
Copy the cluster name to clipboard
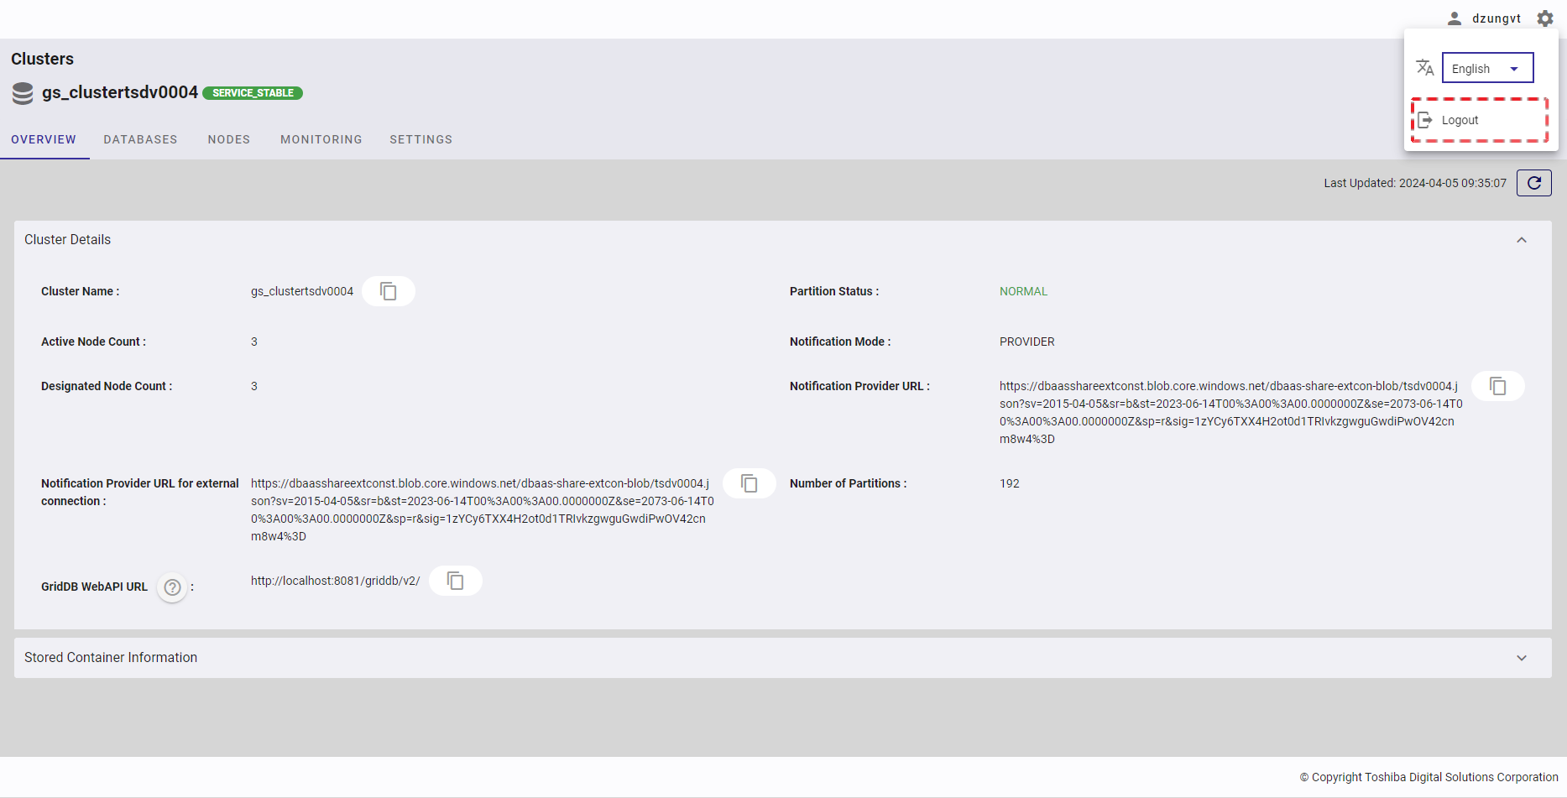(x=388, y=291)
